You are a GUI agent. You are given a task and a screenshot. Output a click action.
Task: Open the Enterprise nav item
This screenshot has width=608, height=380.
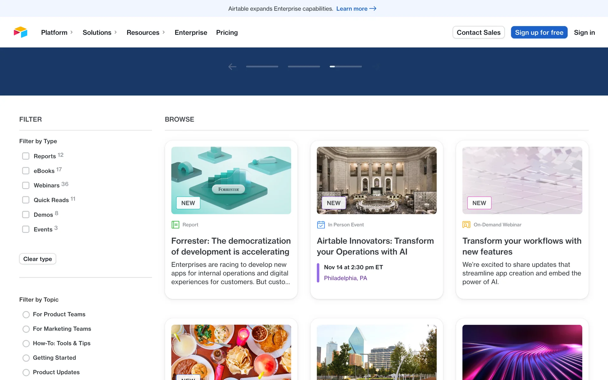[x=191, y=32]
